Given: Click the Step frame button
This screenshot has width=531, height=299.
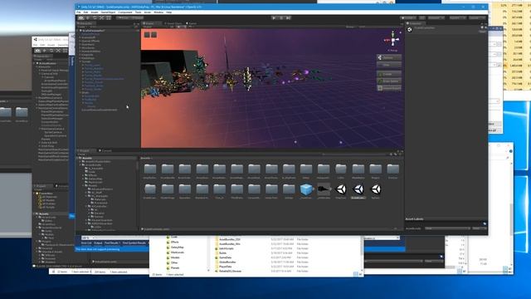Looking at the screenshot, I should tap(288, 17).
